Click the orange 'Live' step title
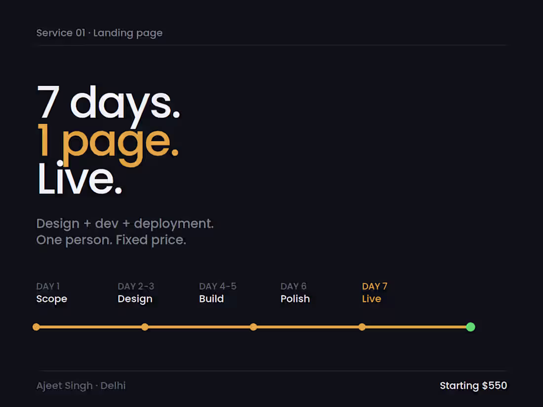Screen dimensions: 543x407 pos(372,298)
